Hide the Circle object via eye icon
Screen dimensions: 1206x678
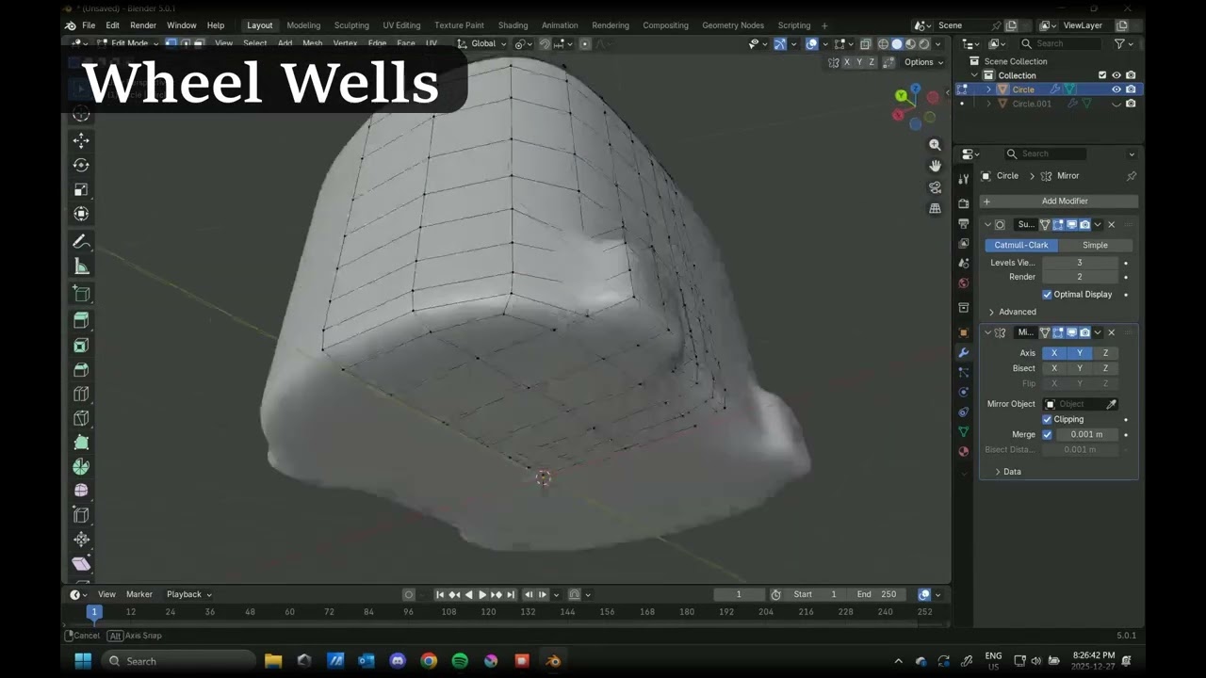(1116, 89)
